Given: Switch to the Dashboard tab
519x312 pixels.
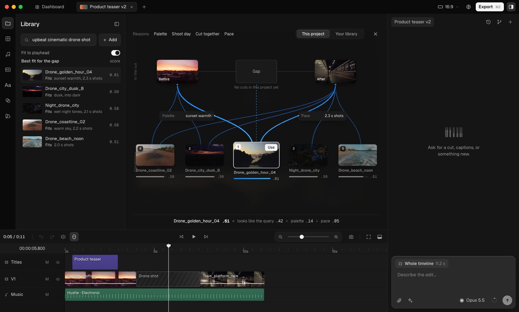Looking at the screenshot, I should (x=50, y=7).
